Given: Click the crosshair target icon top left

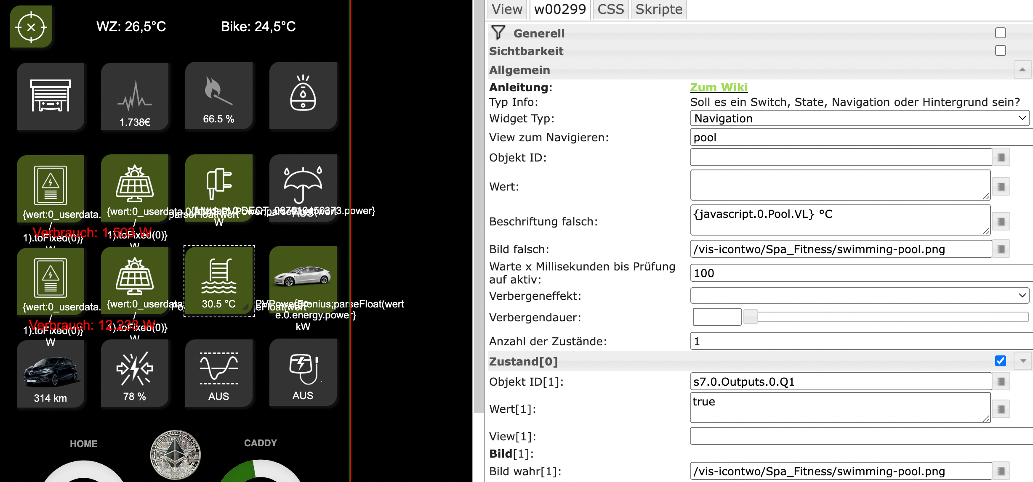Looking at the screenshot, I should coord(31,27).
